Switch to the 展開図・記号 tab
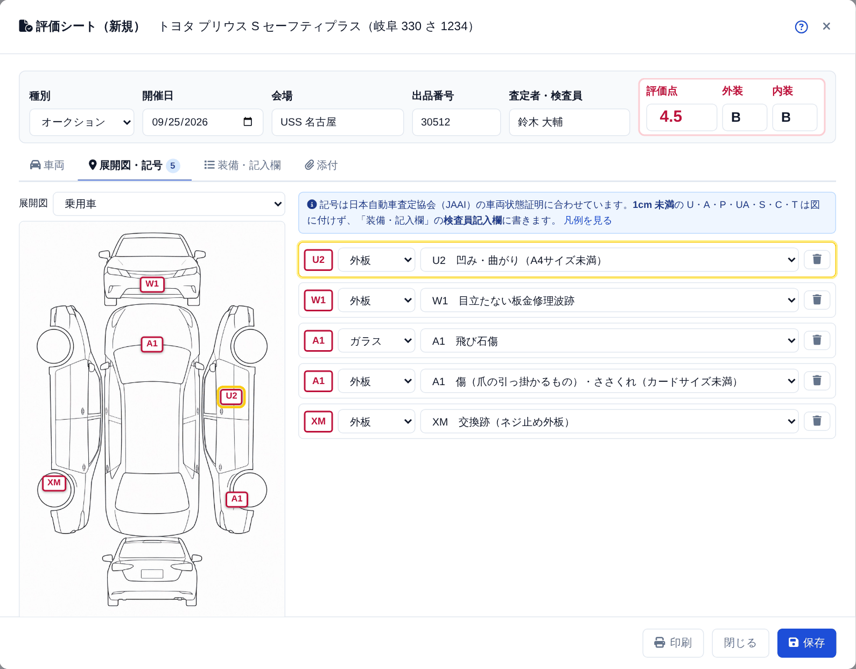 coord(135,165)
